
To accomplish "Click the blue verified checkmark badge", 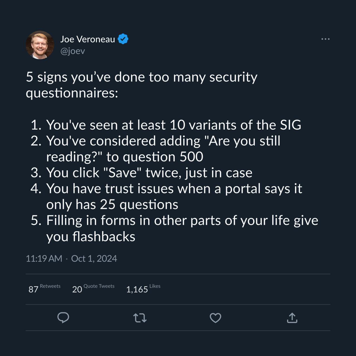I will tap(123, 39).
